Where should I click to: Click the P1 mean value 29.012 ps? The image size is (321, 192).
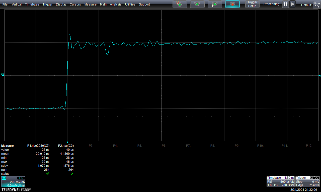point(43,154)
